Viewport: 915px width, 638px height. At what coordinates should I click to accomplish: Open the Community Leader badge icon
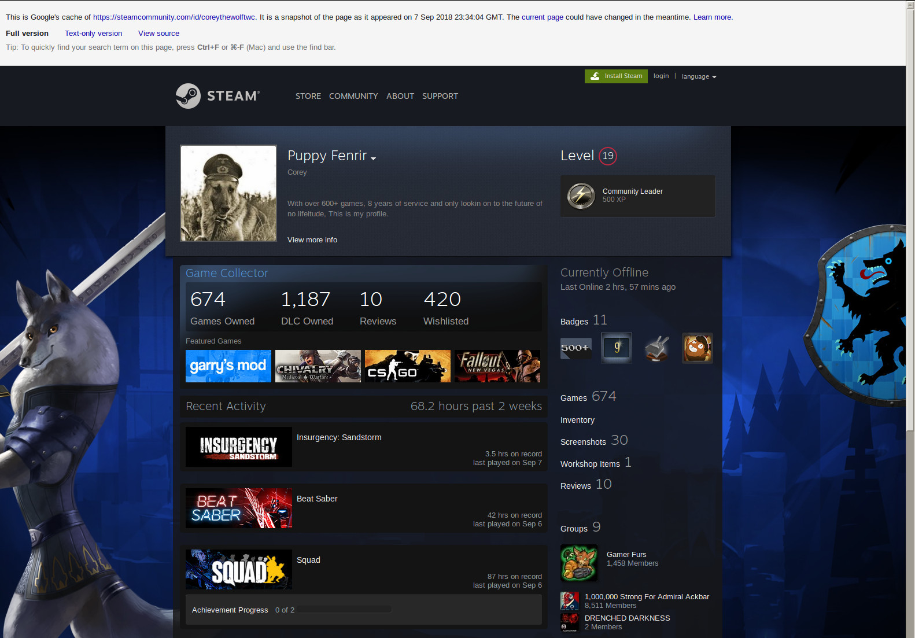[x=581, y=196]
